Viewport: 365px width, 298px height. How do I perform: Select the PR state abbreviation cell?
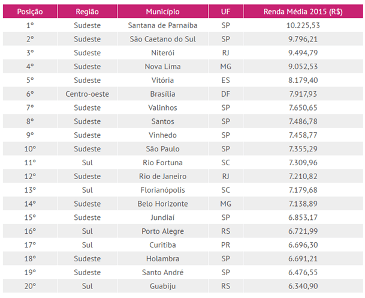pos(225,245)
